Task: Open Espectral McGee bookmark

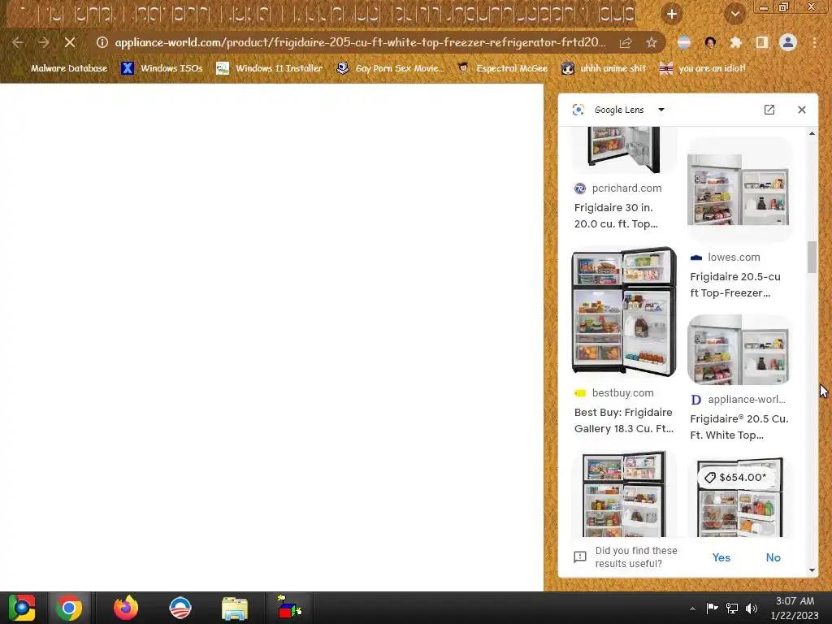Action: [x=502, y=68]
